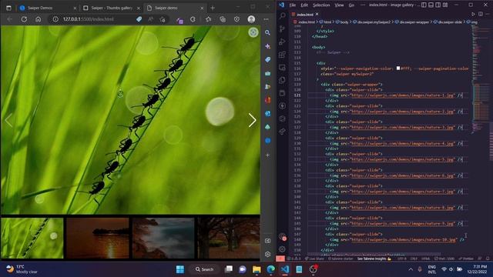Select the ants grass thumbnail

point(32,238)
